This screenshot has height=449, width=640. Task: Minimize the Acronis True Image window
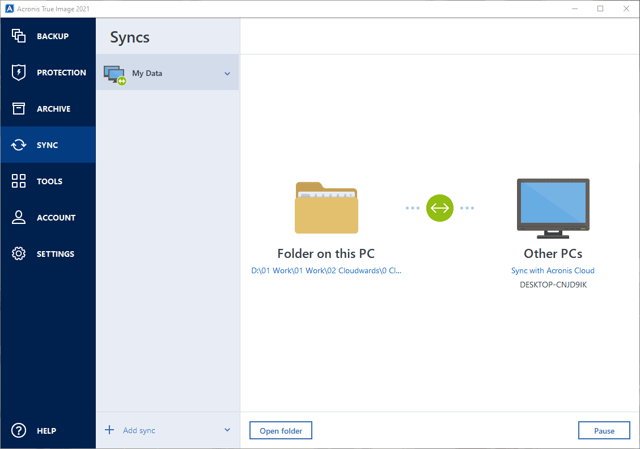tap(575, 9)
